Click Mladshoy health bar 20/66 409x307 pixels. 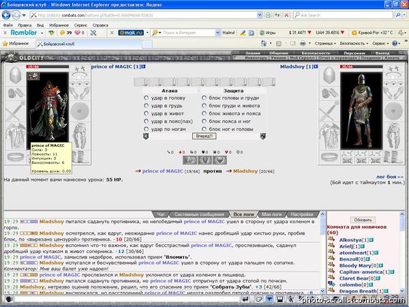tap(361, 67)
